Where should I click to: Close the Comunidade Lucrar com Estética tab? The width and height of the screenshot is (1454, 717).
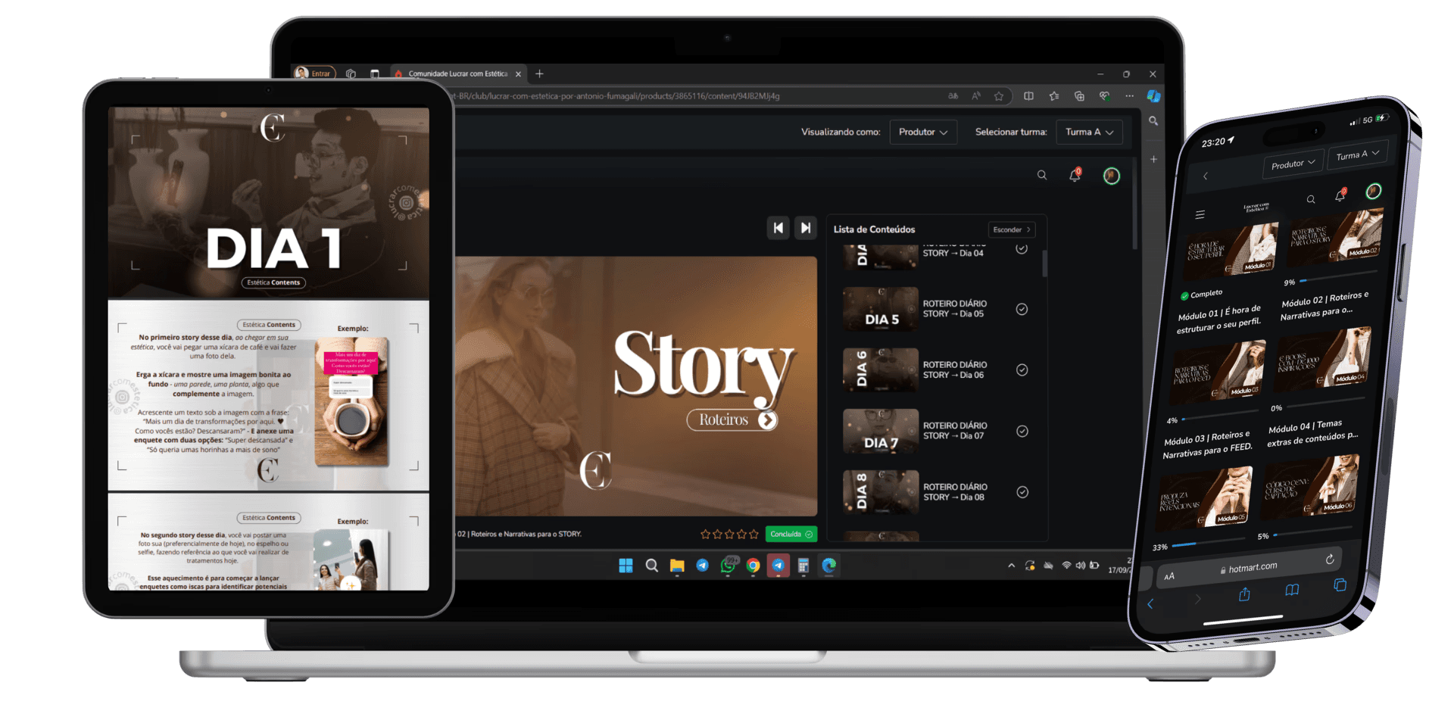point(518,74)
